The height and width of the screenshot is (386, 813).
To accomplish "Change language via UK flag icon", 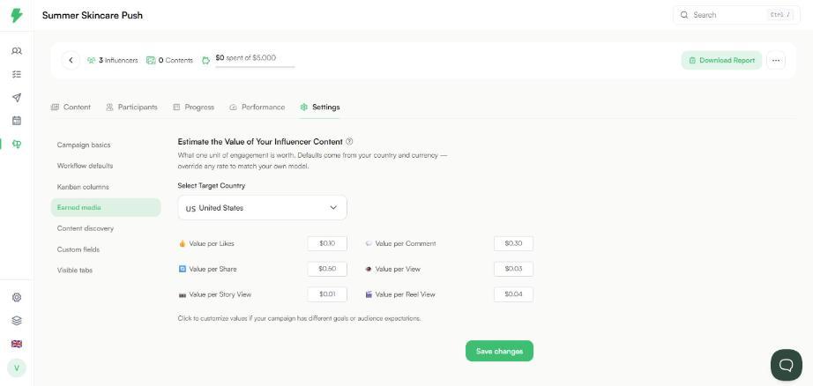I will pos(17,344).
